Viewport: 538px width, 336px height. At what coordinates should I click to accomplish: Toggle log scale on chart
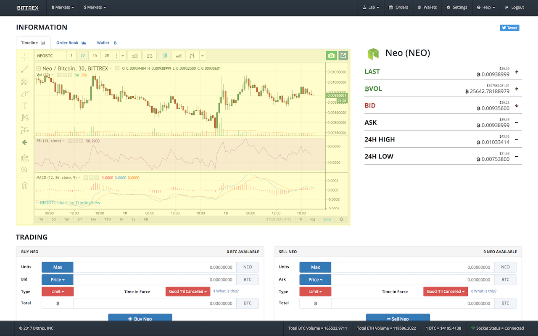[x=313, y=219]
